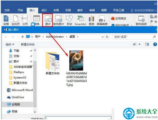Select OneDrive in navigation pane

[x=16, y=97]
